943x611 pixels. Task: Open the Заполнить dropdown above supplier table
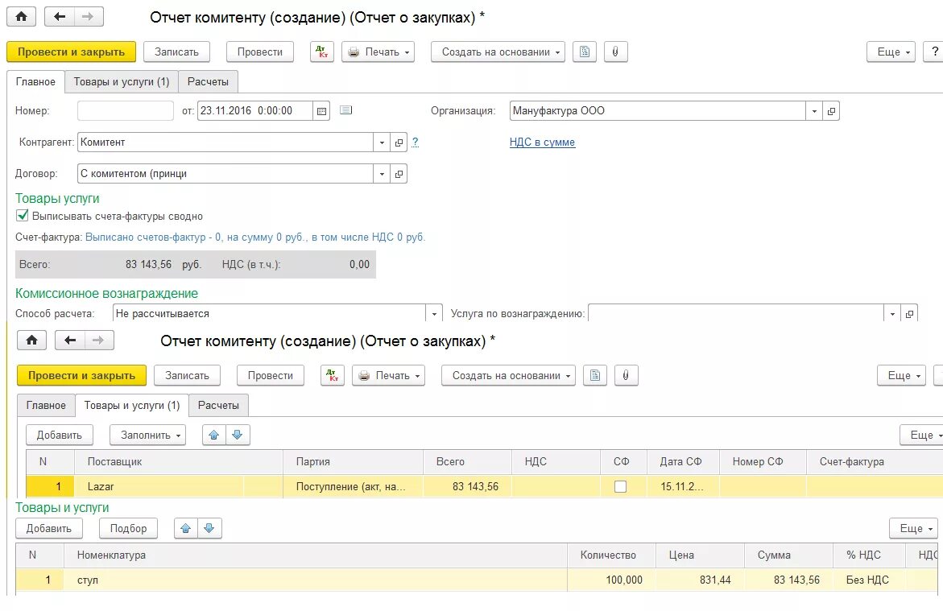148,435
